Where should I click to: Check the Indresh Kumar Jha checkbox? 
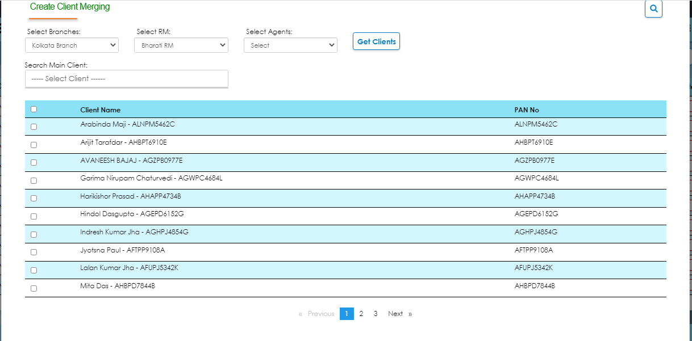pyautogui.click(x=34, y=234)
